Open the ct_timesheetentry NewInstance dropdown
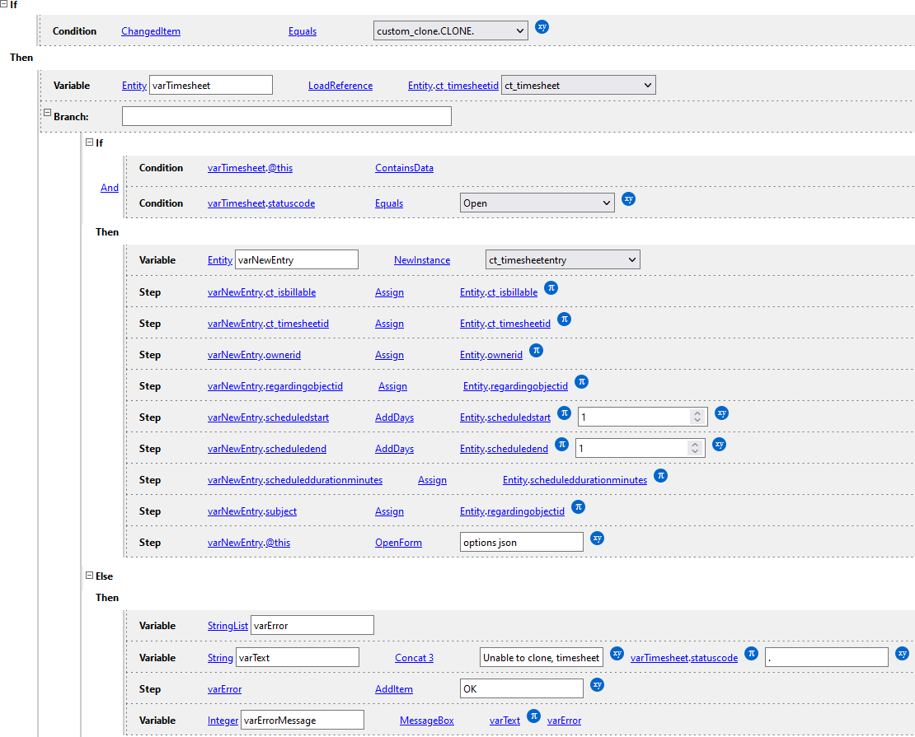 pyautogui.click(x=562, y=260)
